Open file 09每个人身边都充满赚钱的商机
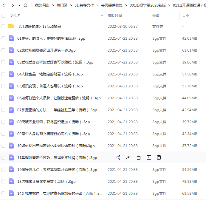The height and width of the screenshot is (201, 206). (x=54, y=134)
